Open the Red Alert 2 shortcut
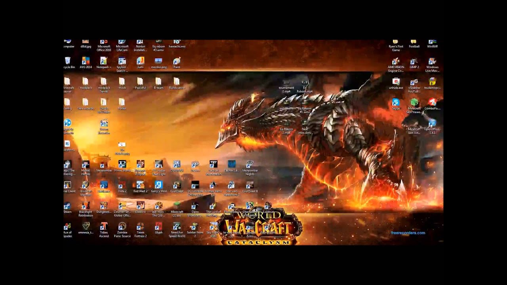The width and height of the screenshot is (507, 285). click(140, 187)
